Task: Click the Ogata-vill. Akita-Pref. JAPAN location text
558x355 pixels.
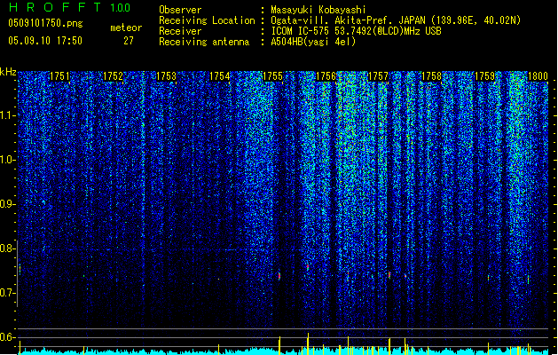Action: click(x=396, y=20)
